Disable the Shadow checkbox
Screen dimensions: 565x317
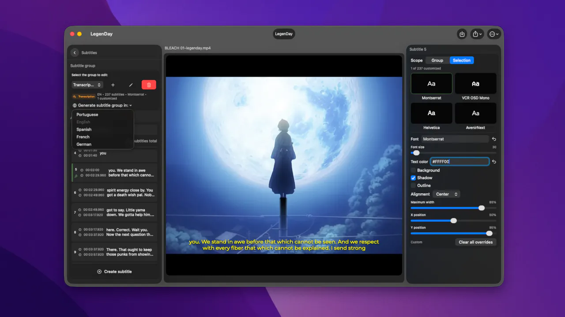click(x=413, y=178)
